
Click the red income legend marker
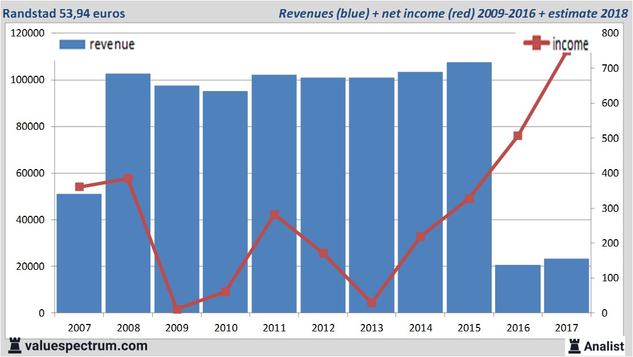tap(536, 43)
